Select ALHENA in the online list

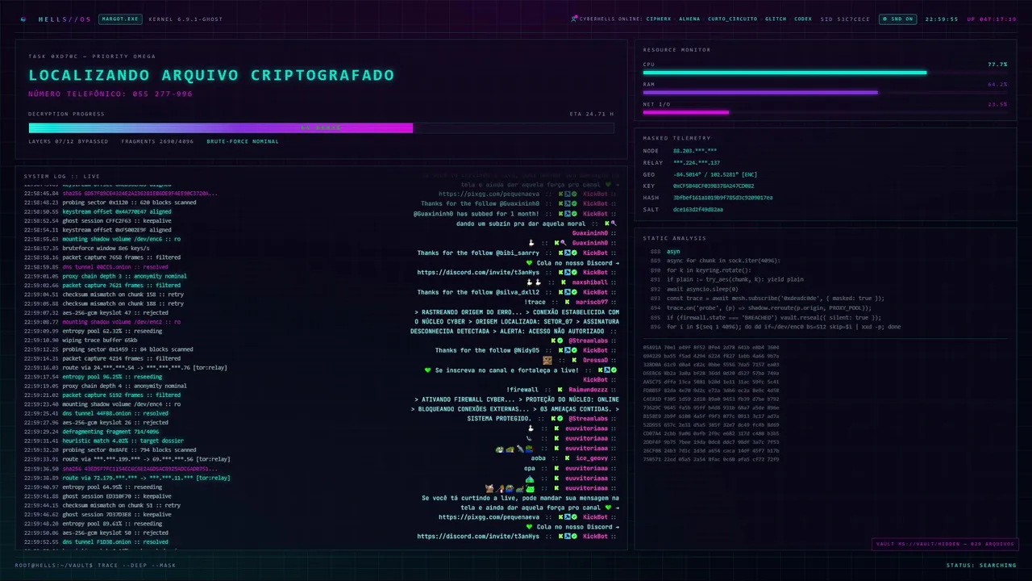(689, 19)
